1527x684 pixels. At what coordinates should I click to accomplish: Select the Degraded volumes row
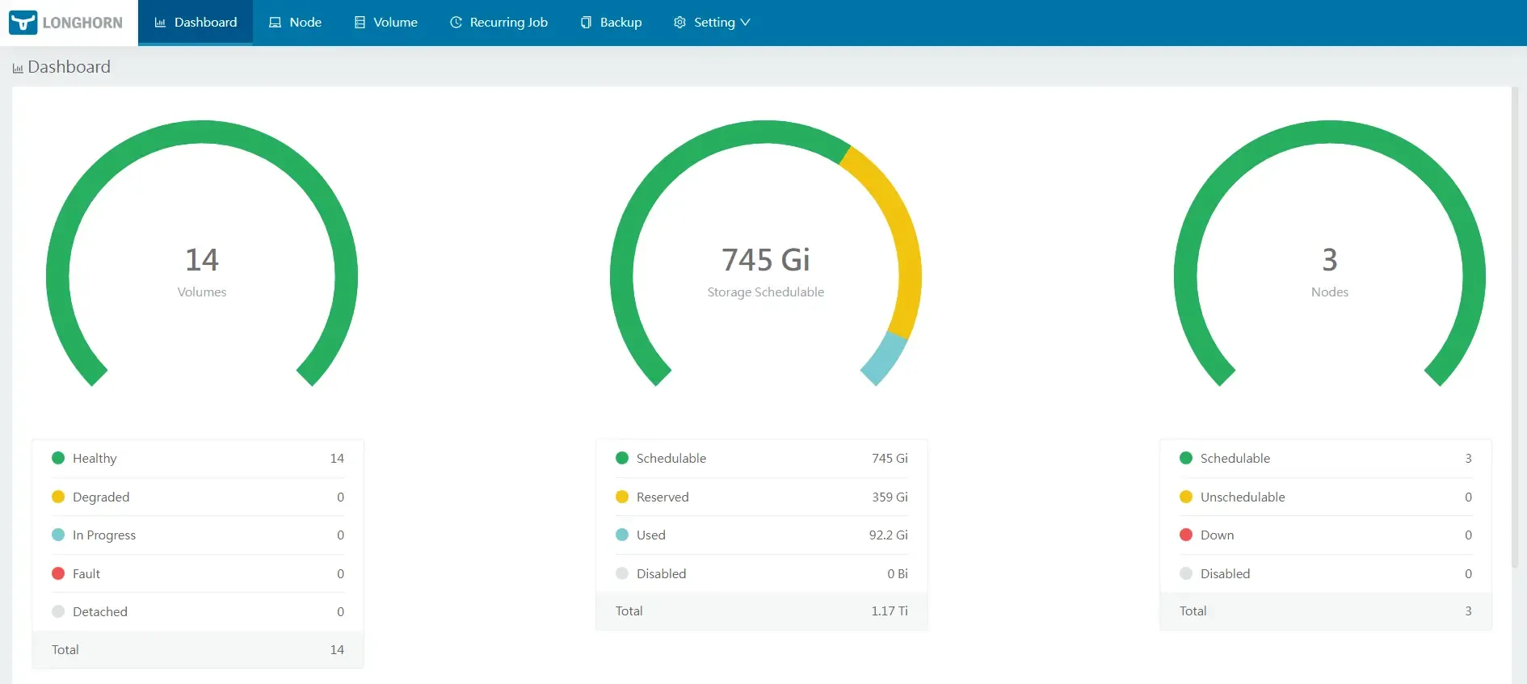point(197,497)
